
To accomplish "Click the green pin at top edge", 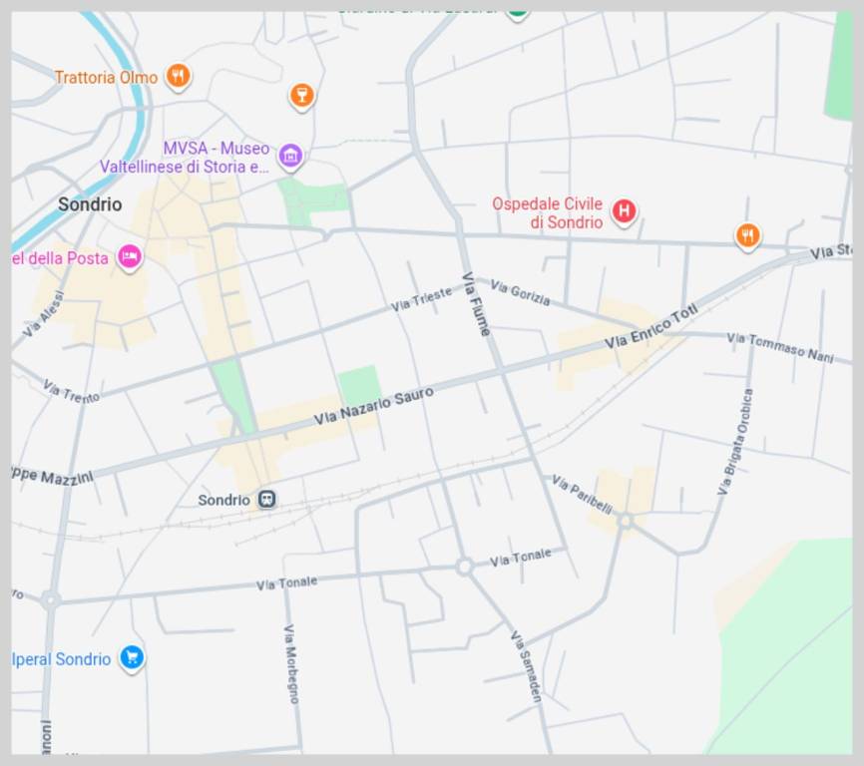I will coord(517,13).
